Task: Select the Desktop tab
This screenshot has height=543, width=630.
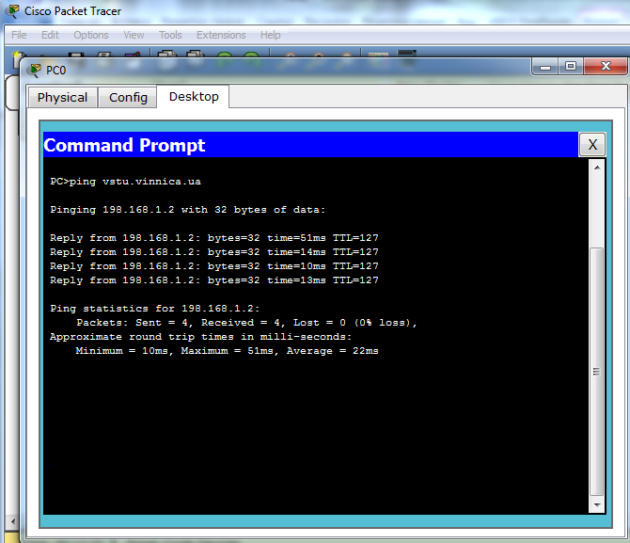Action: (x=194, y=97)
